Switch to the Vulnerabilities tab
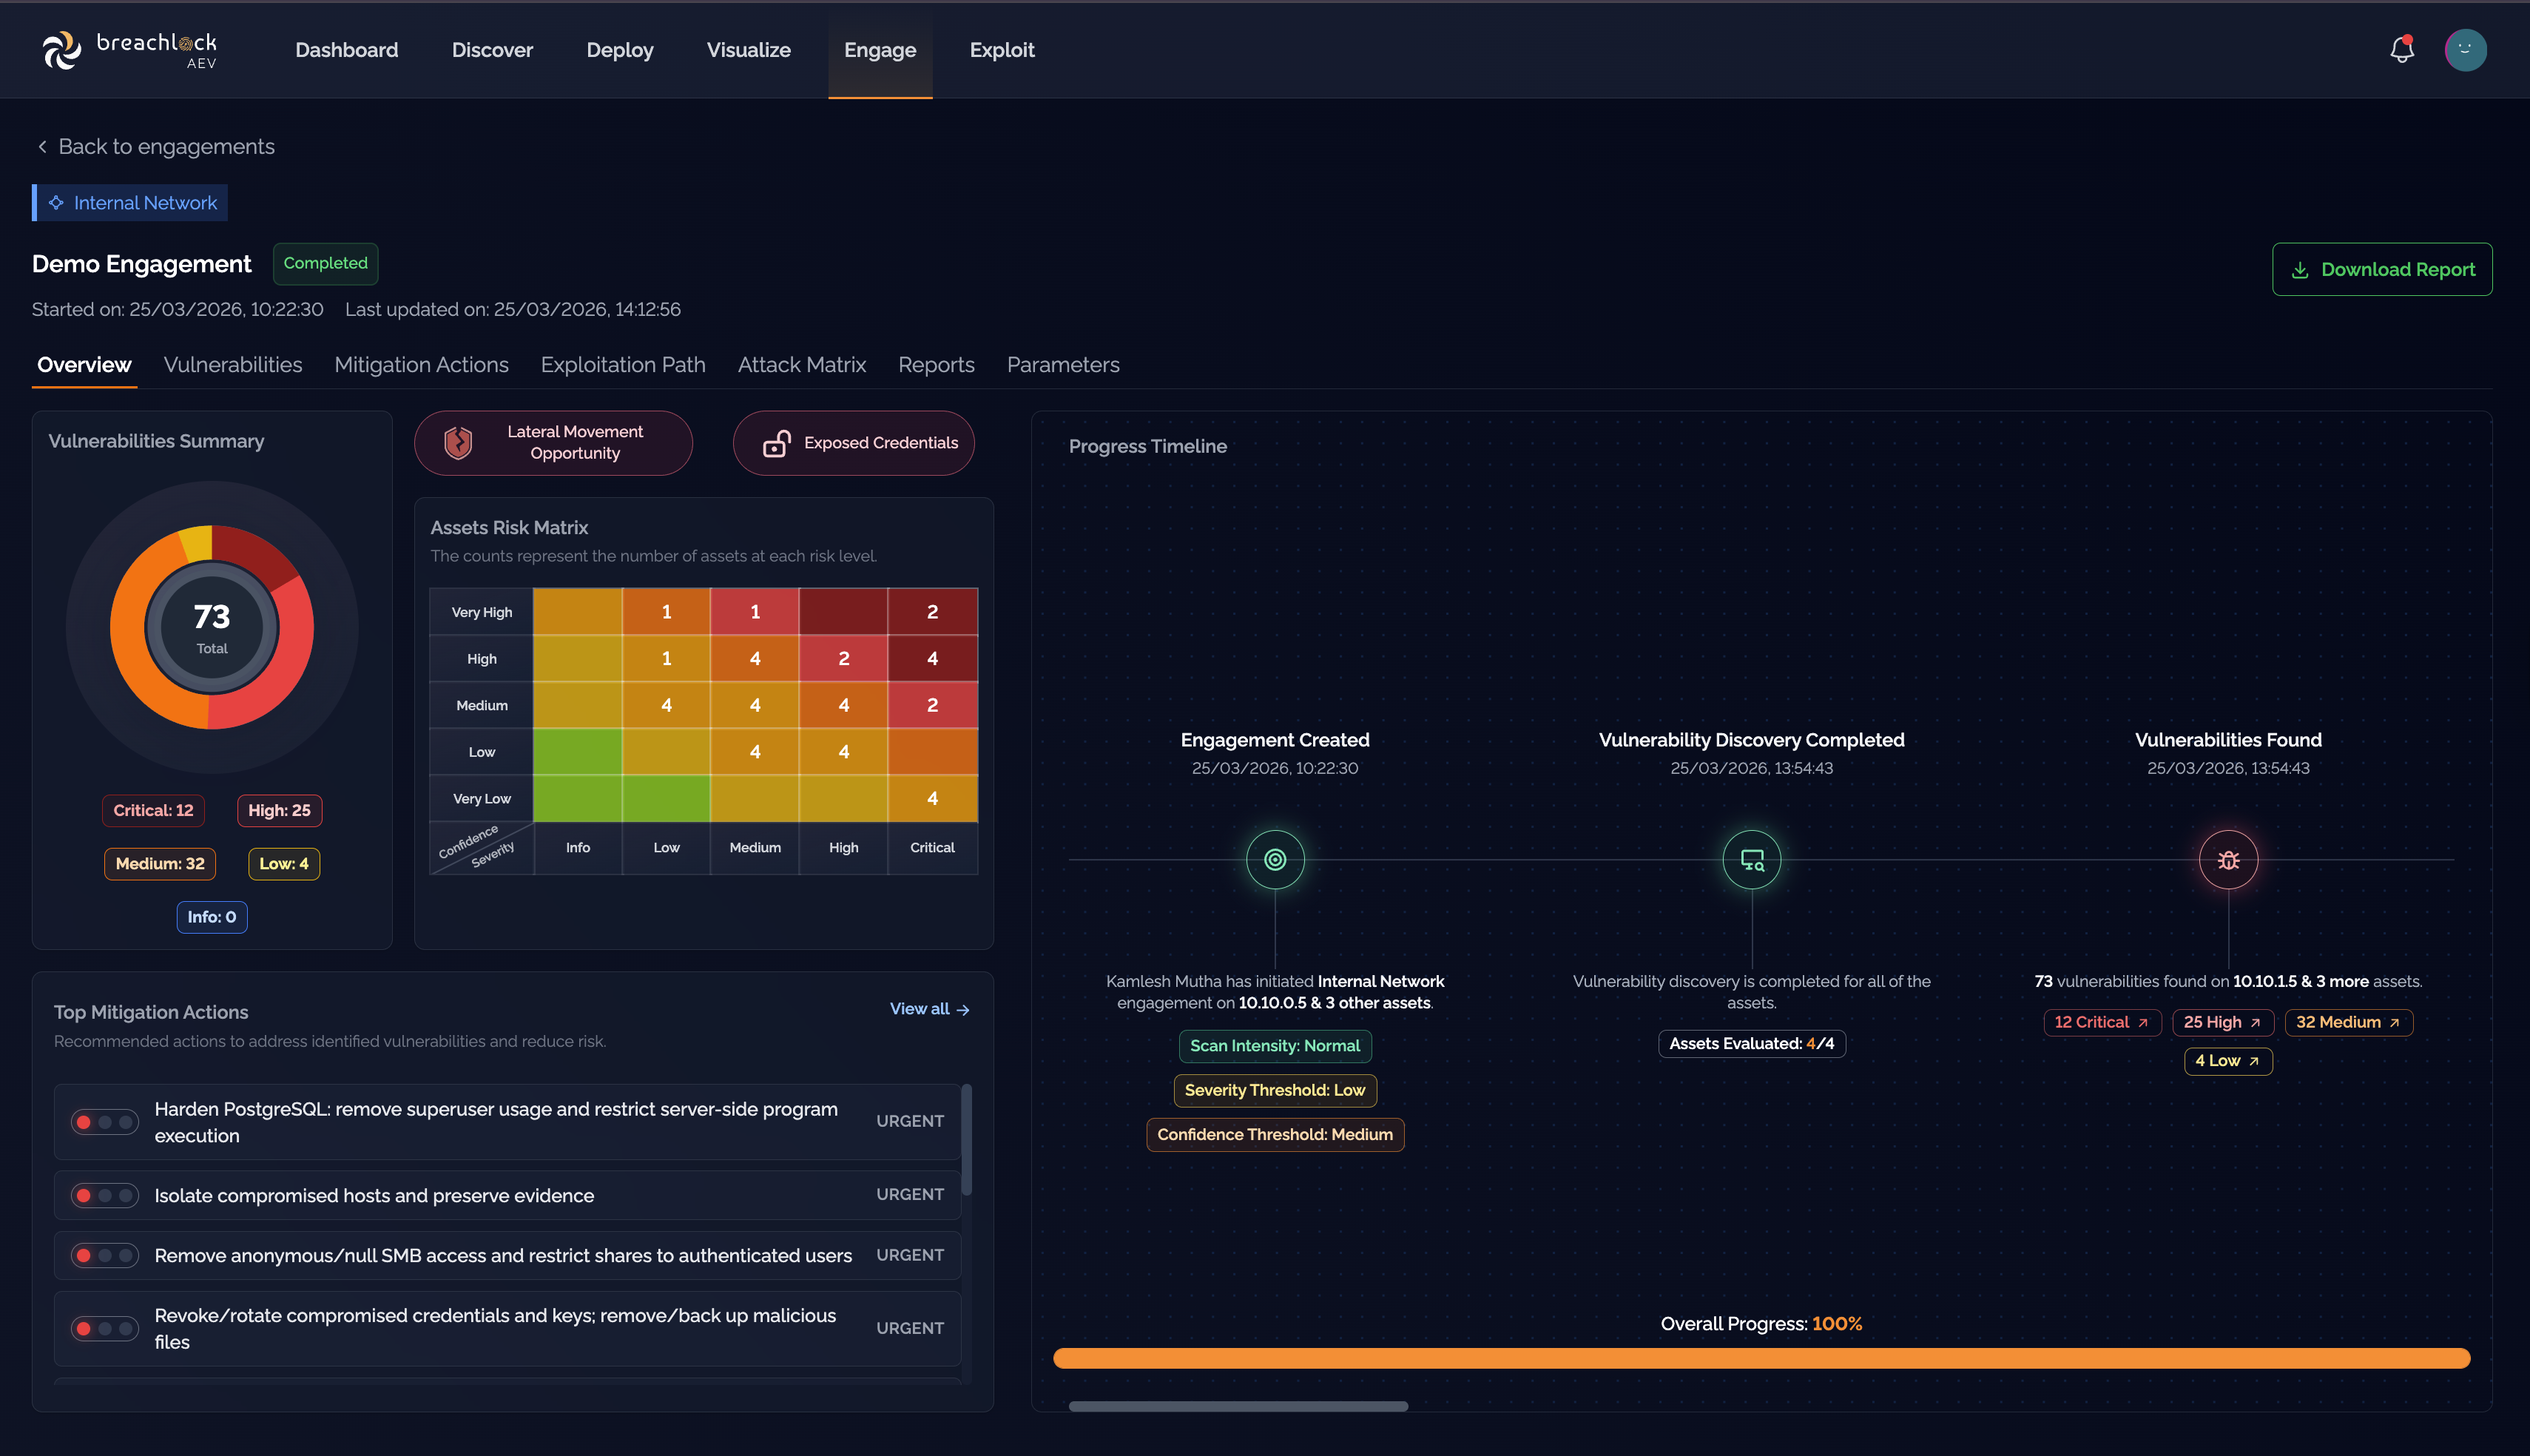This screenshot has width=2530, height=1456. pos(233,365)
